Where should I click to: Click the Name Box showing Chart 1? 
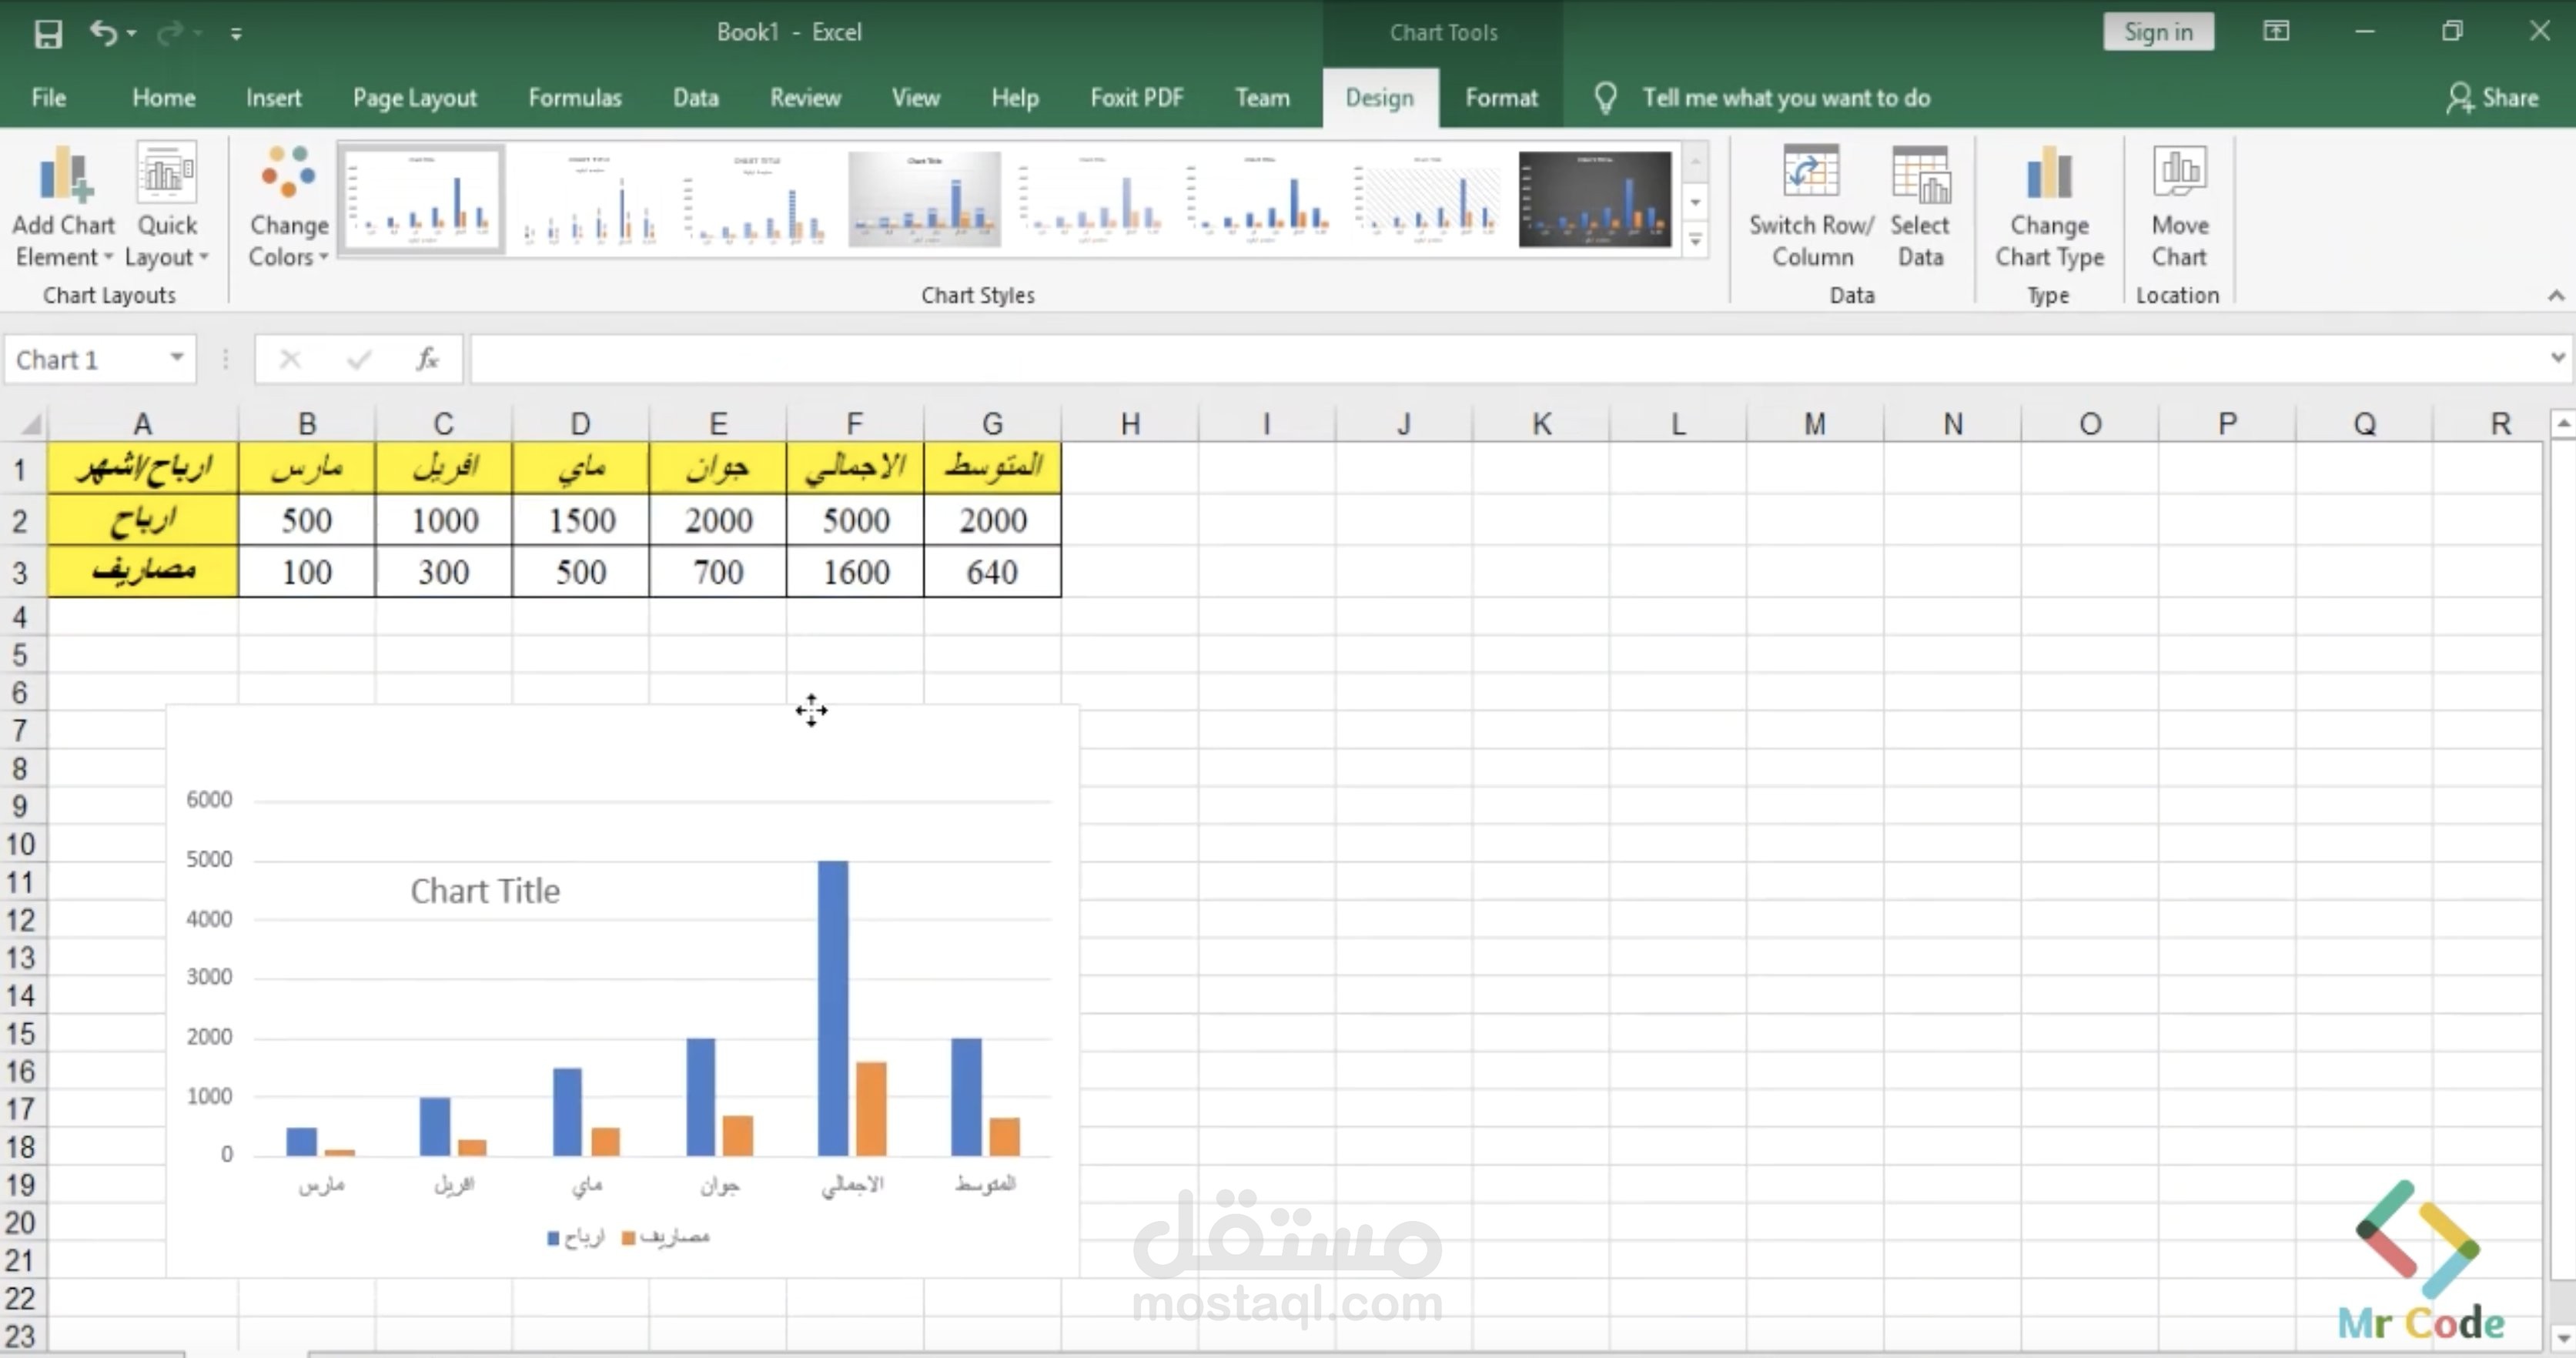tap(84, 359)
